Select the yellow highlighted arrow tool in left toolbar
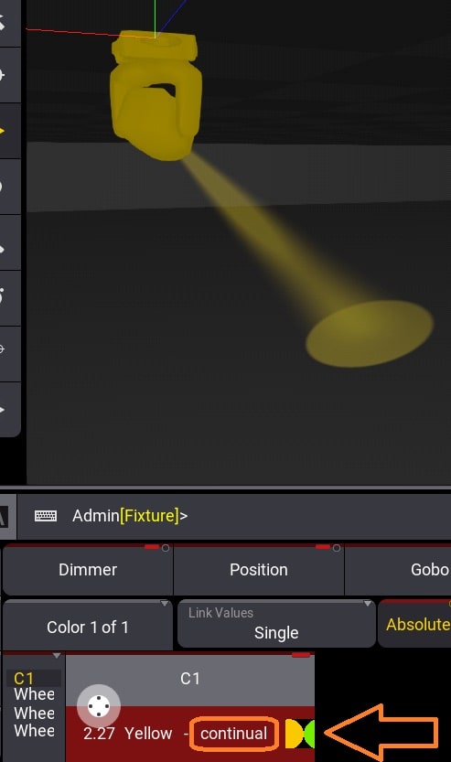 tap(5, 131)
